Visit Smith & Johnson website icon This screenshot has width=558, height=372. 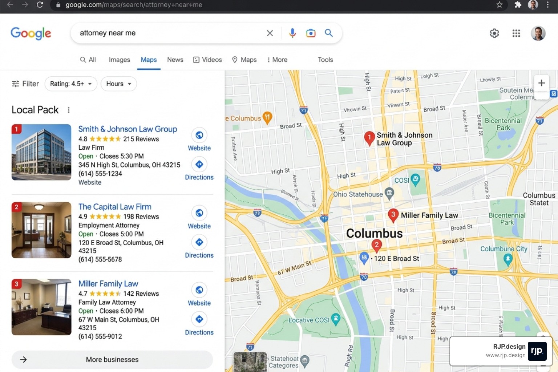coord(199,135)
